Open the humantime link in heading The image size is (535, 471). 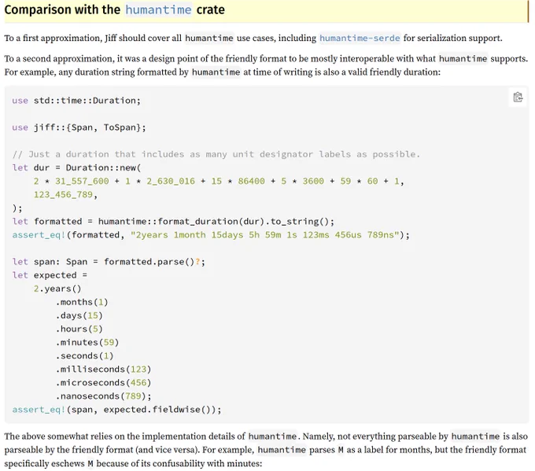point(158,9)
